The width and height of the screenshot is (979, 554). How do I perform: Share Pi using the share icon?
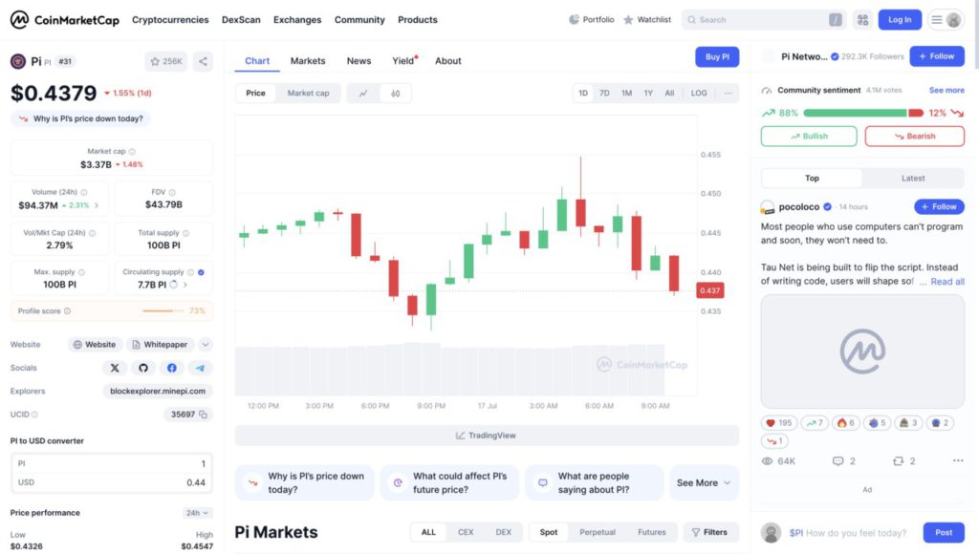tap(203, 61)
